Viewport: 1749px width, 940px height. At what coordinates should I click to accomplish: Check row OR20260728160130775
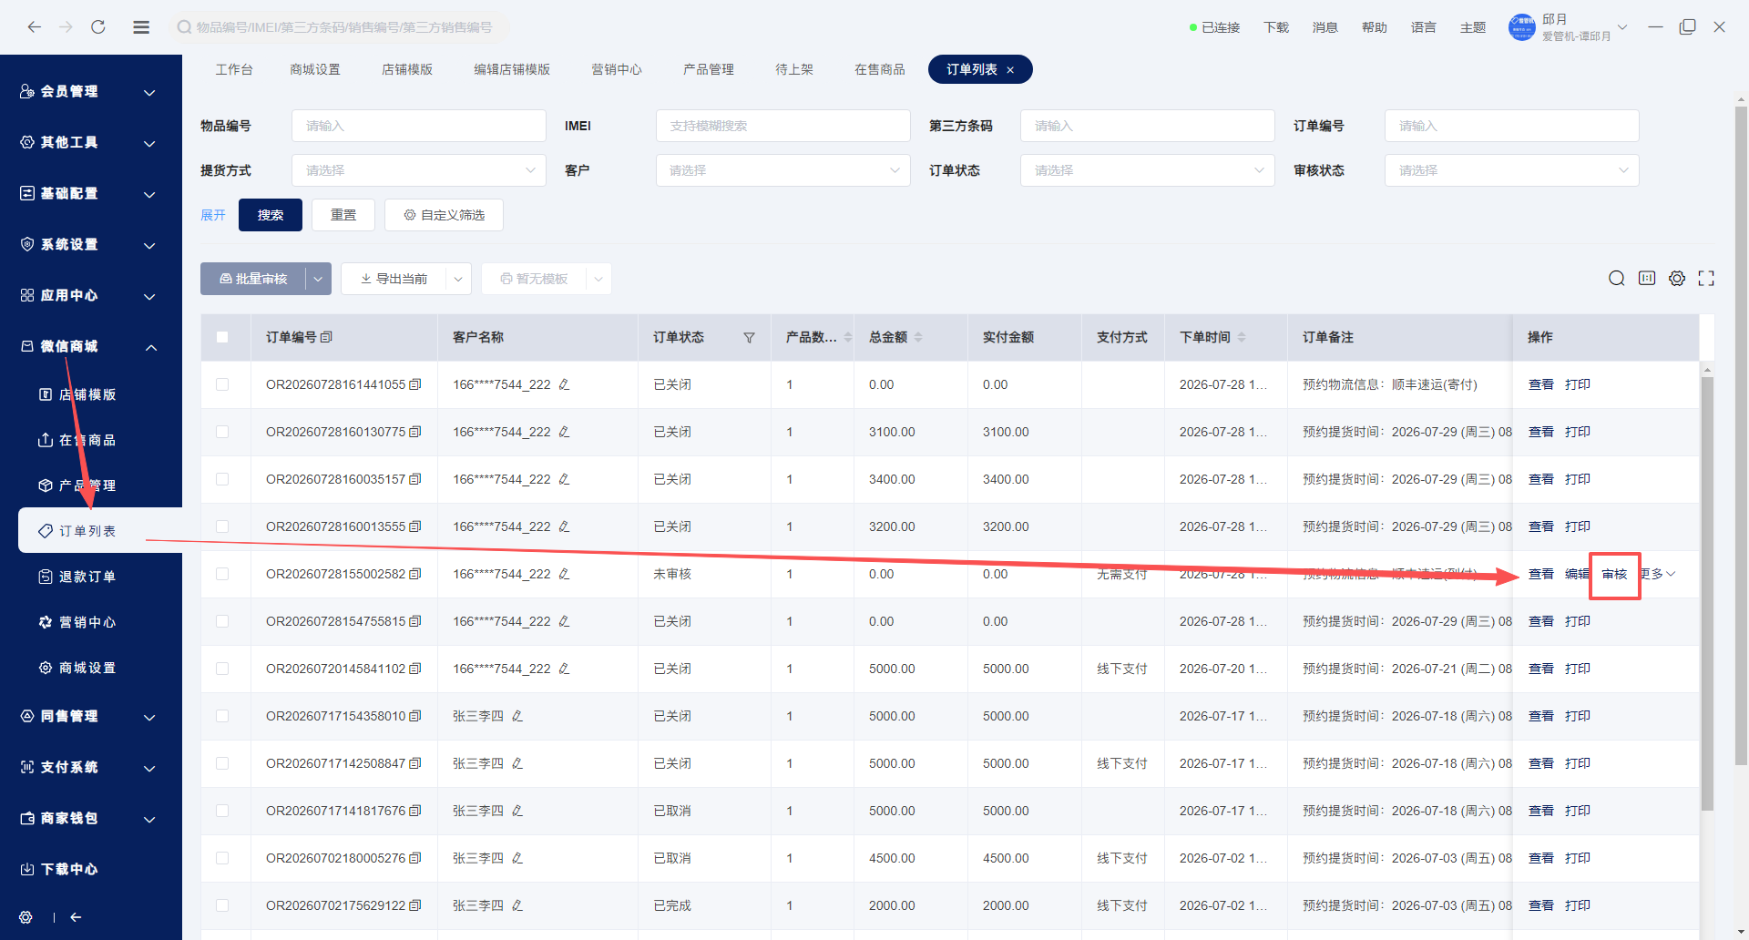point(222,432)
